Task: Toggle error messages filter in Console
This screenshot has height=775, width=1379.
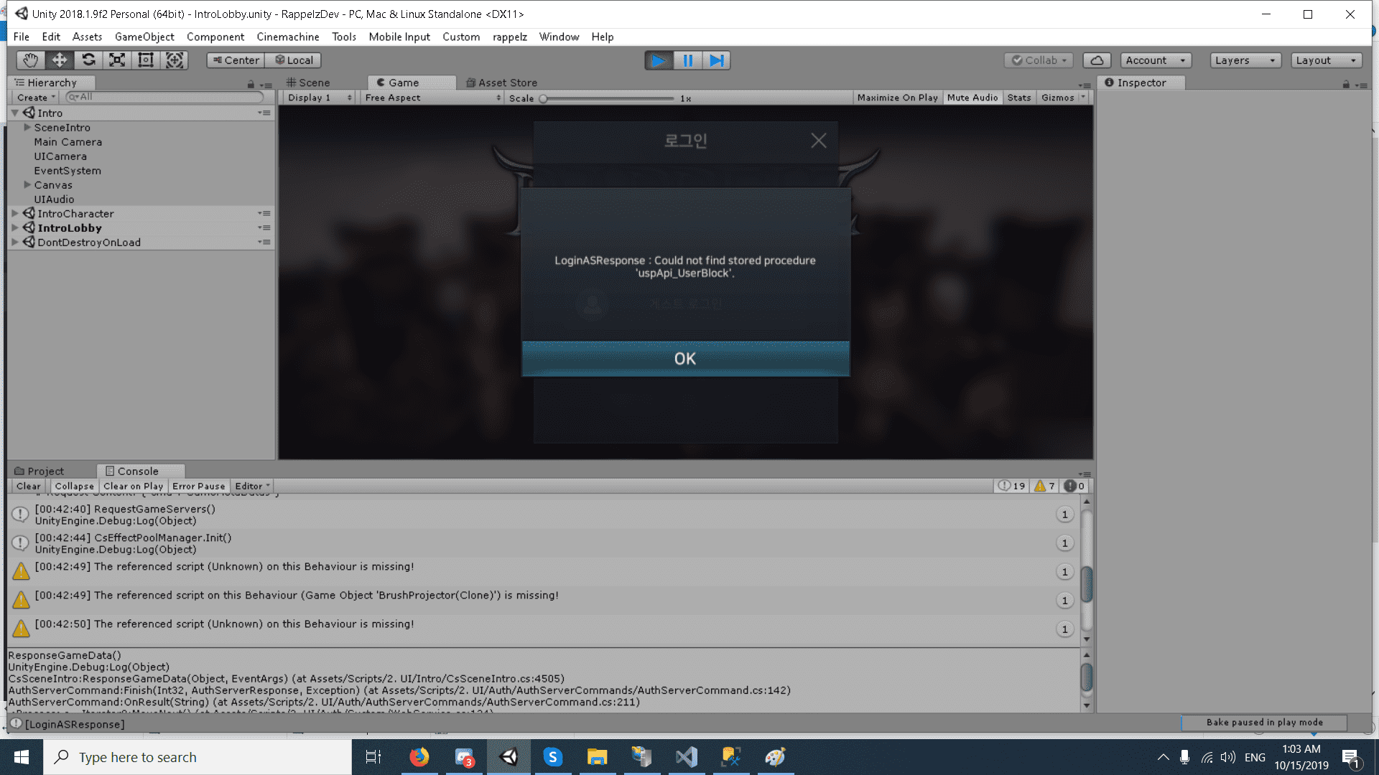Action: (1074, 486)
